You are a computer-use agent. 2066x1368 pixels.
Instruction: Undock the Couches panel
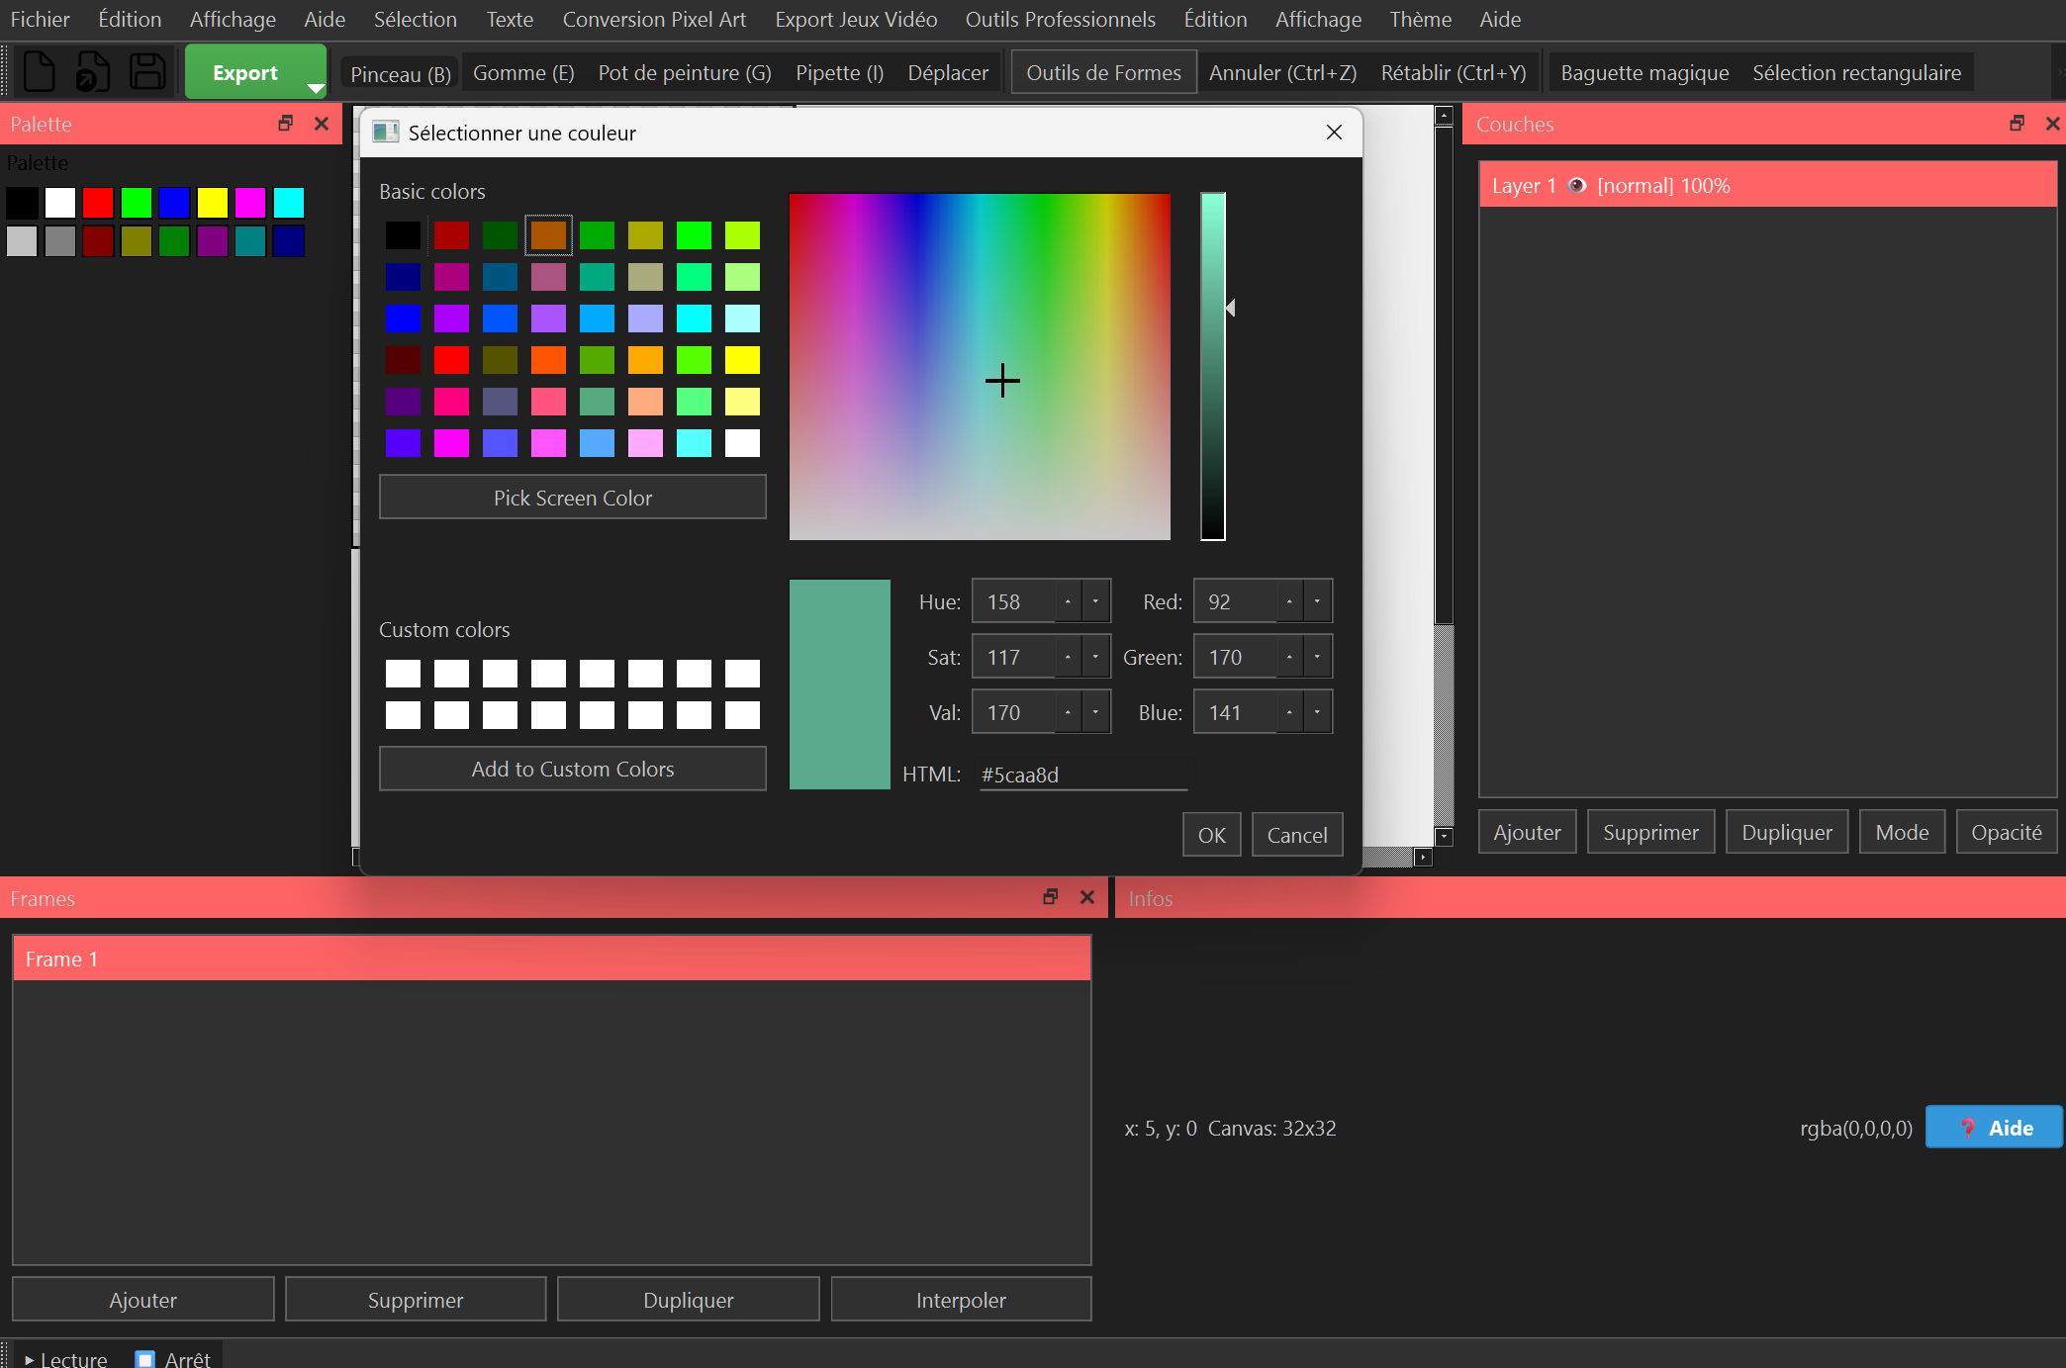point(2017,124)
